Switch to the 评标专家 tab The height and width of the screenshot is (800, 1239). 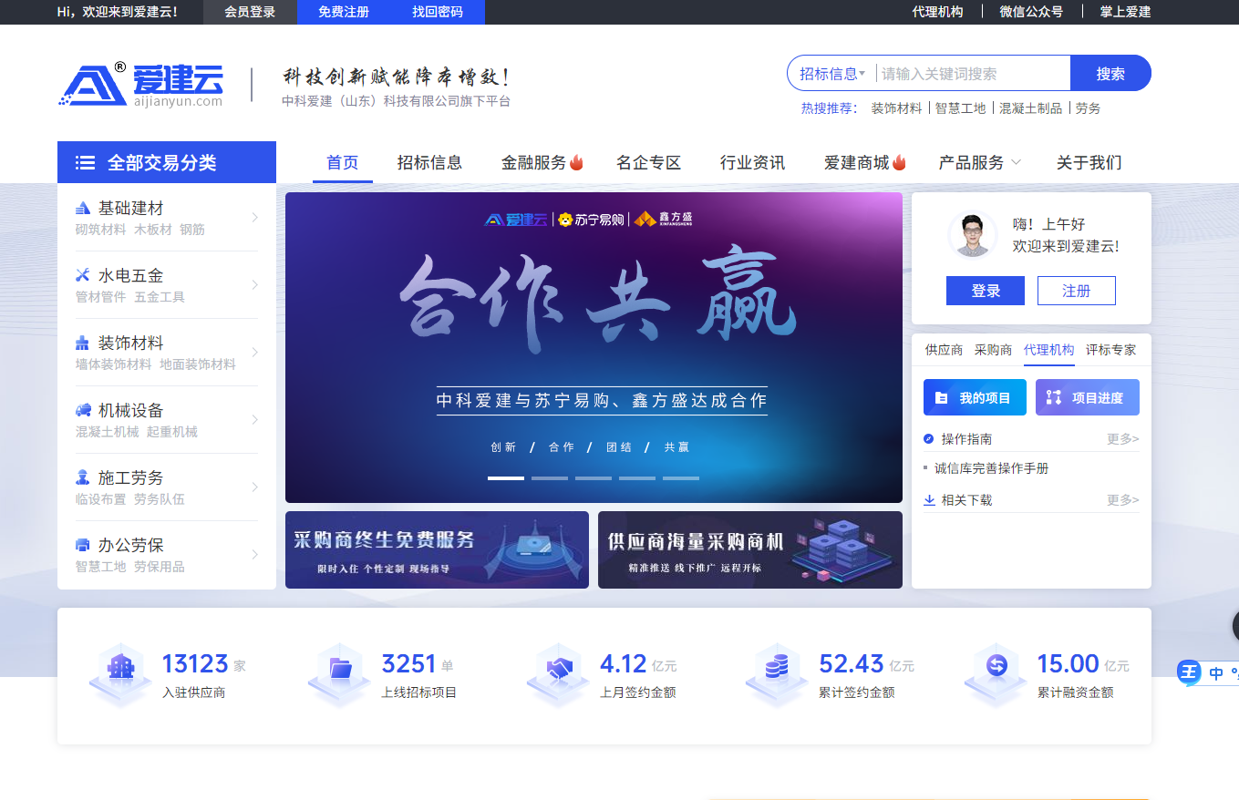(1110, 350)
